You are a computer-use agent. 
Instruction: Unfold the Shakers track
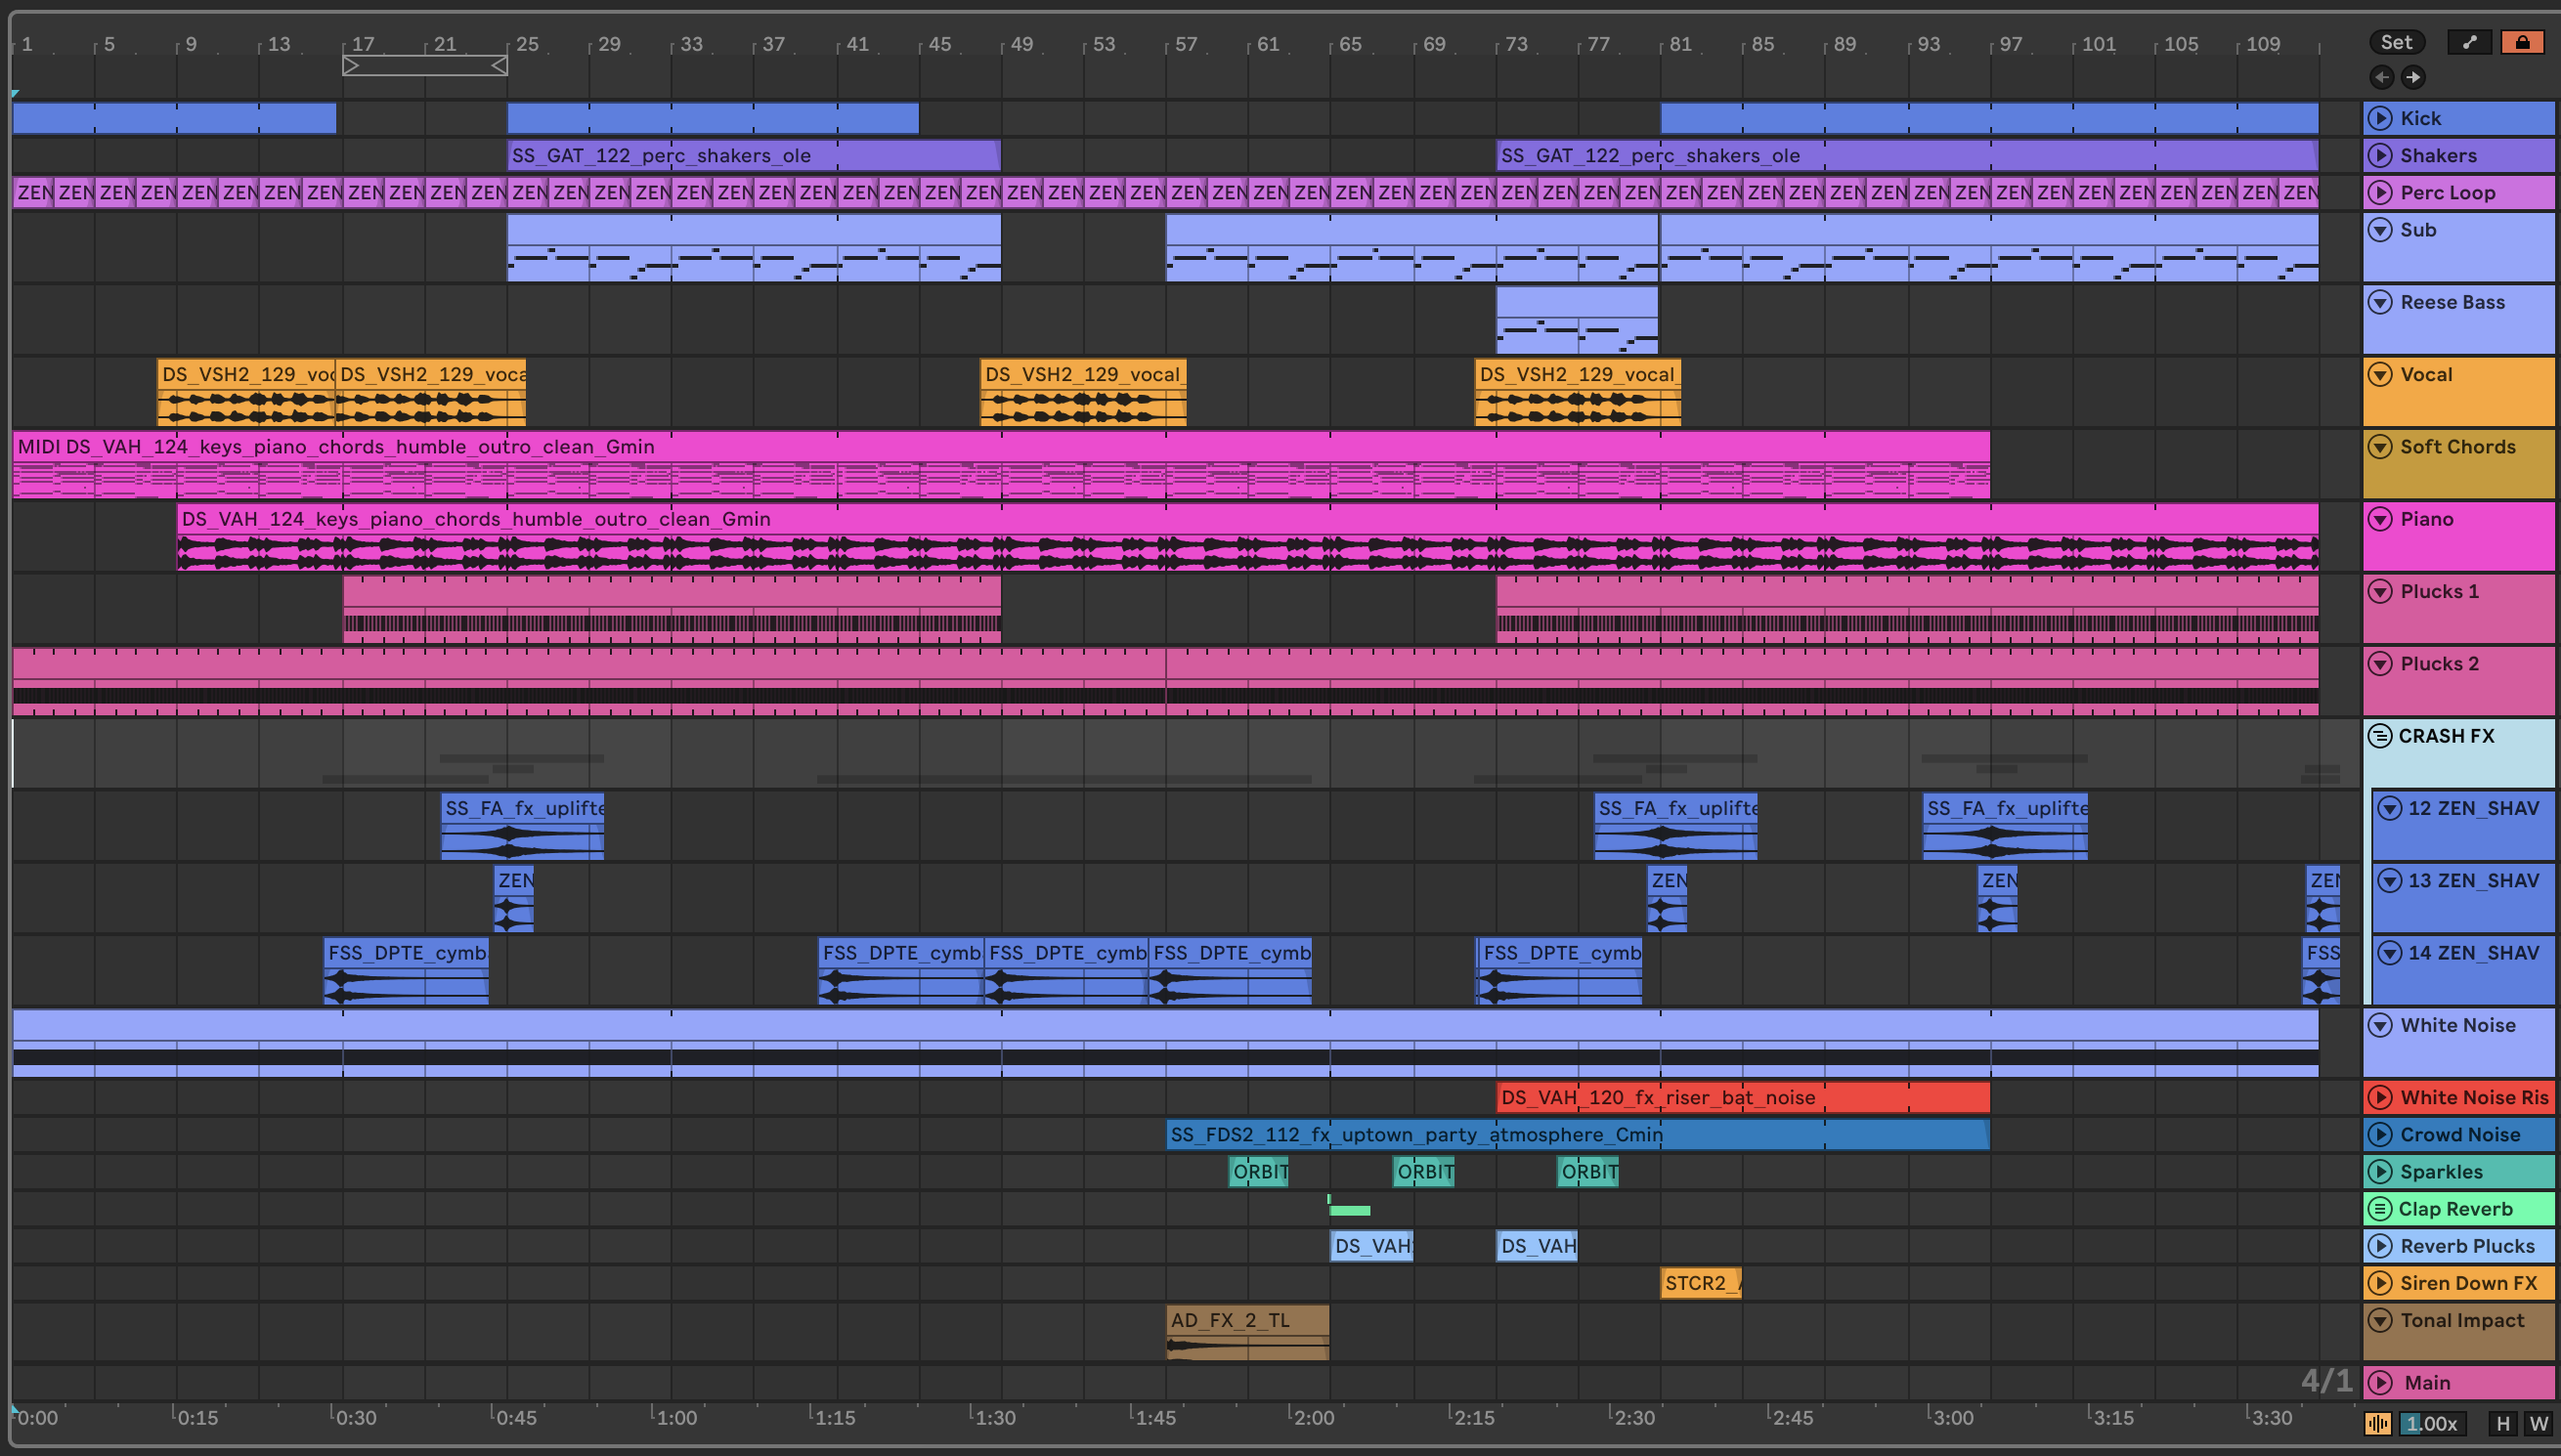click(2381, 155)
